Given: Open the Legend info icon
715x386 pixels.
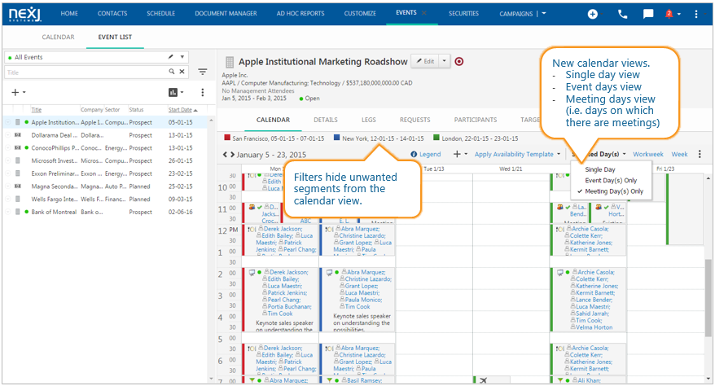Looking at the screenshot, I should (x=414, y=154).
